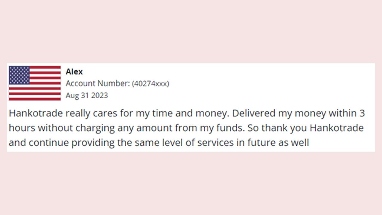Select the reviewer name Alex
This screenshot has width=382, height=215.
[74, 72]
